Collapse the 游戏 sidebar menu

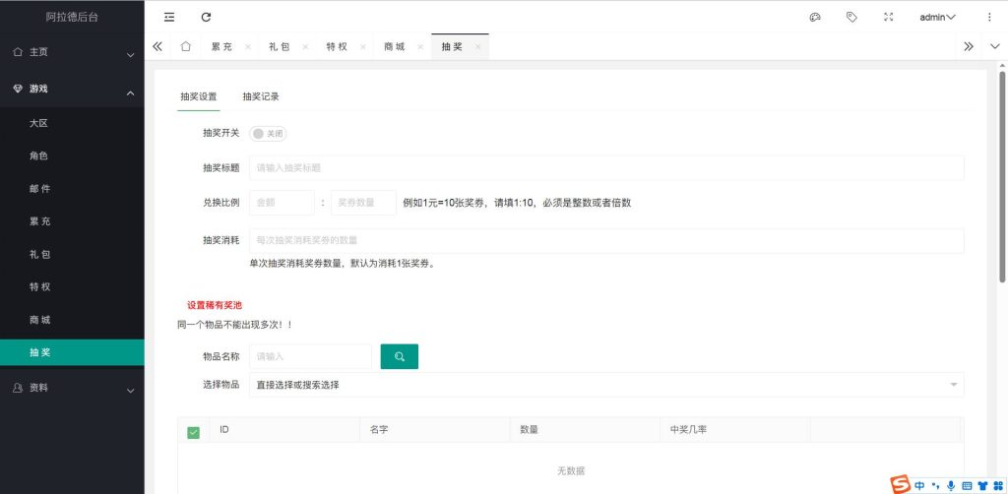tap(72, 90)
